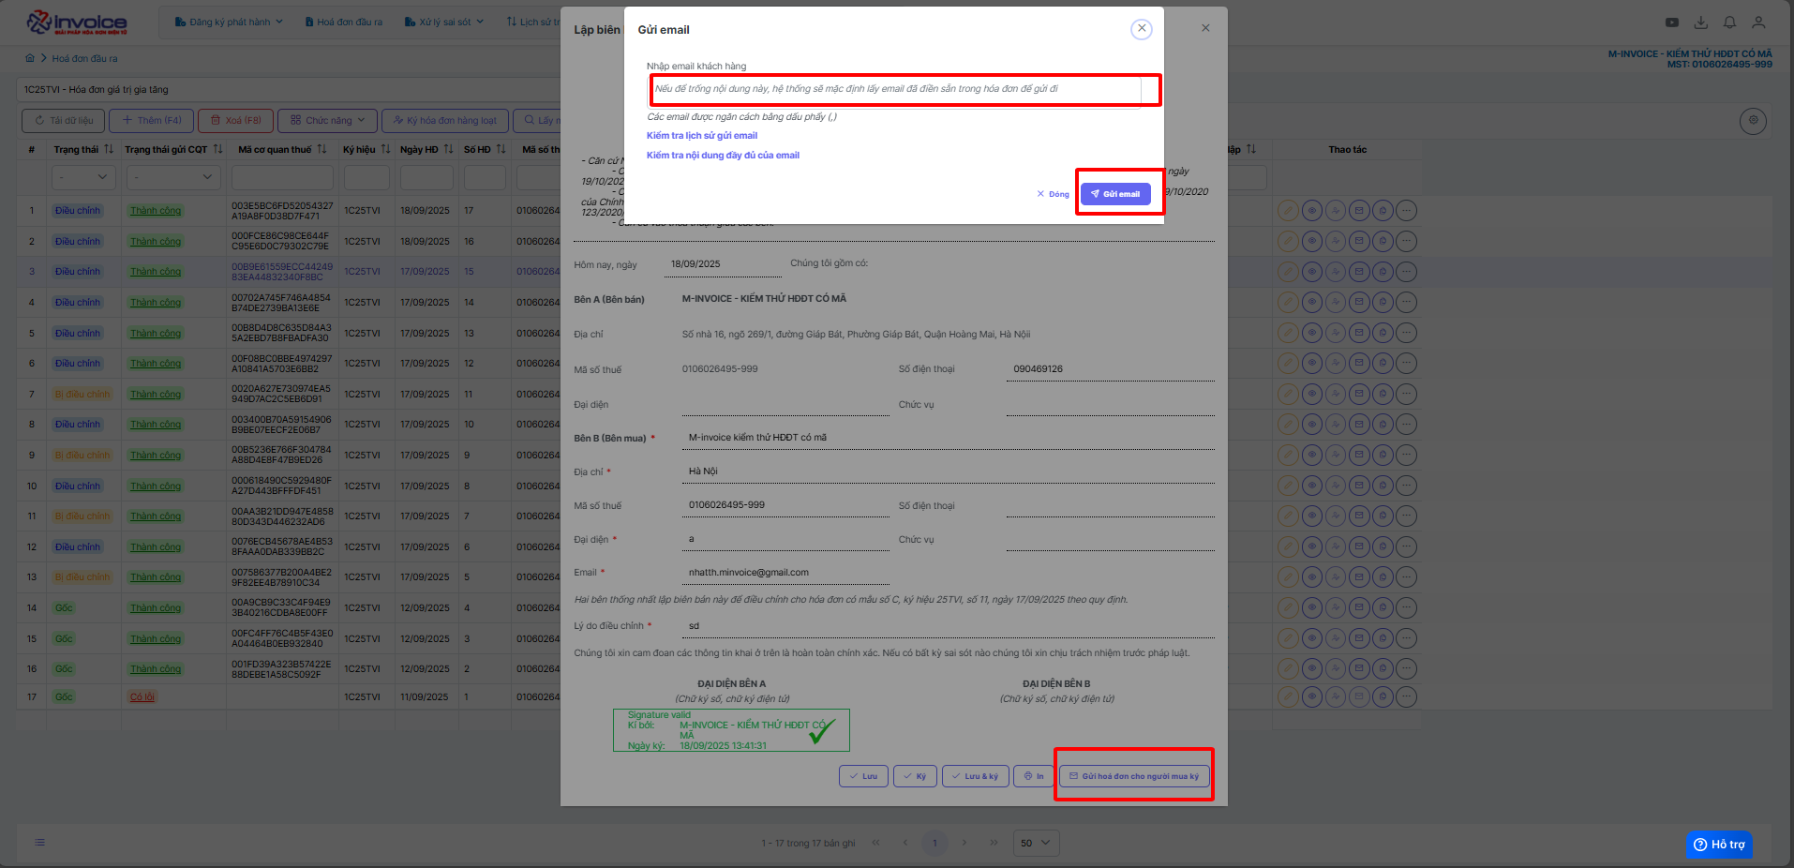Close the Gửi email dialog with X icon
The height and width of the screenshot is (868, 1794).
pyautogui.click(x=1141, y=29)
